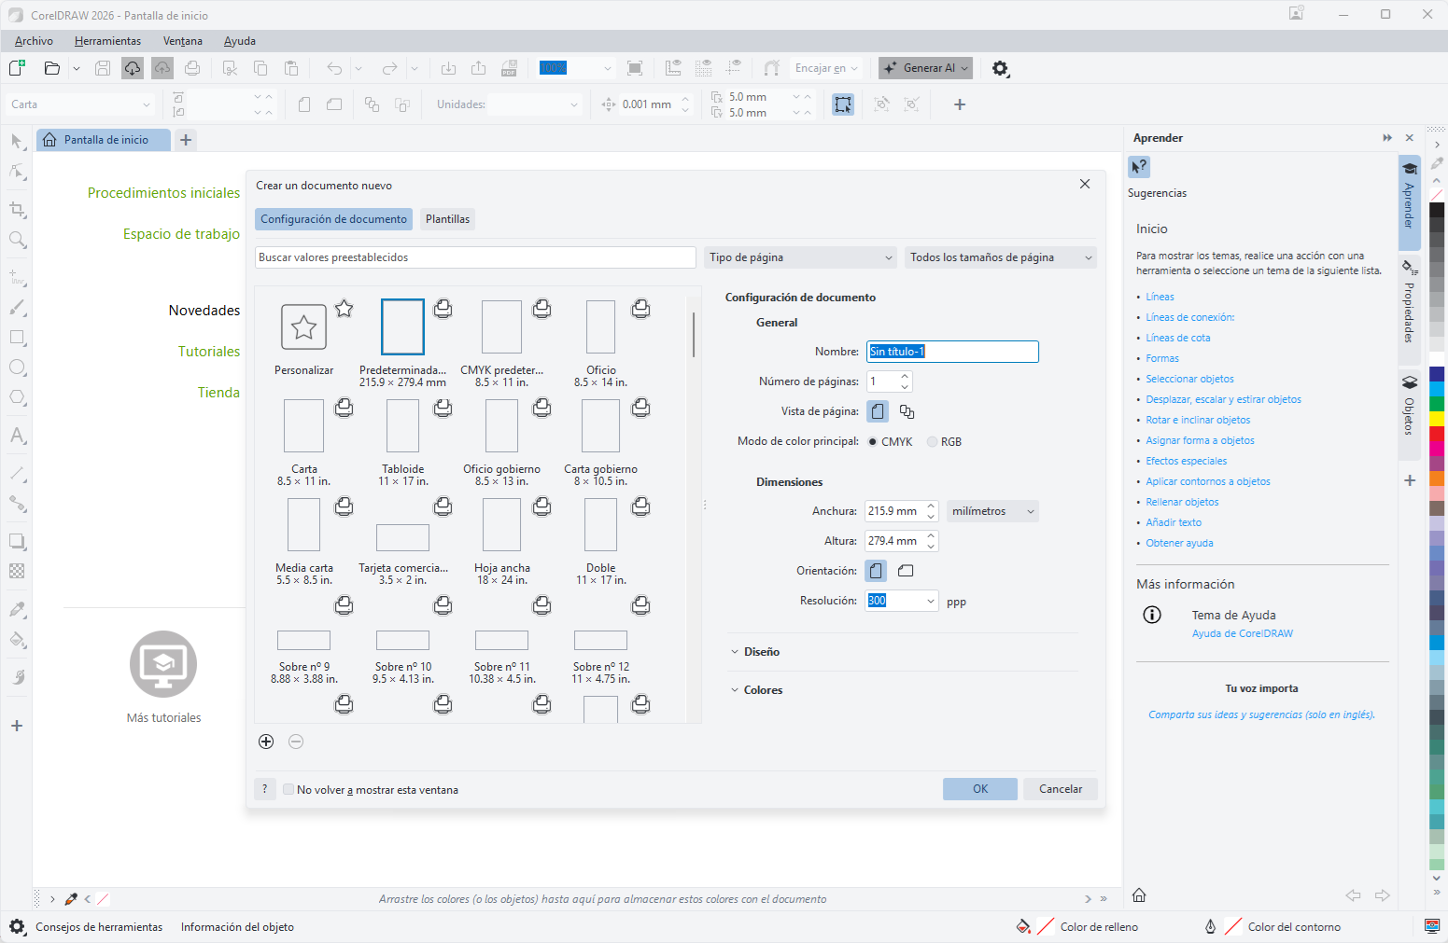Open the Encajar en dropdown
Screen dimensions: 1448x943
click(826, 68)
